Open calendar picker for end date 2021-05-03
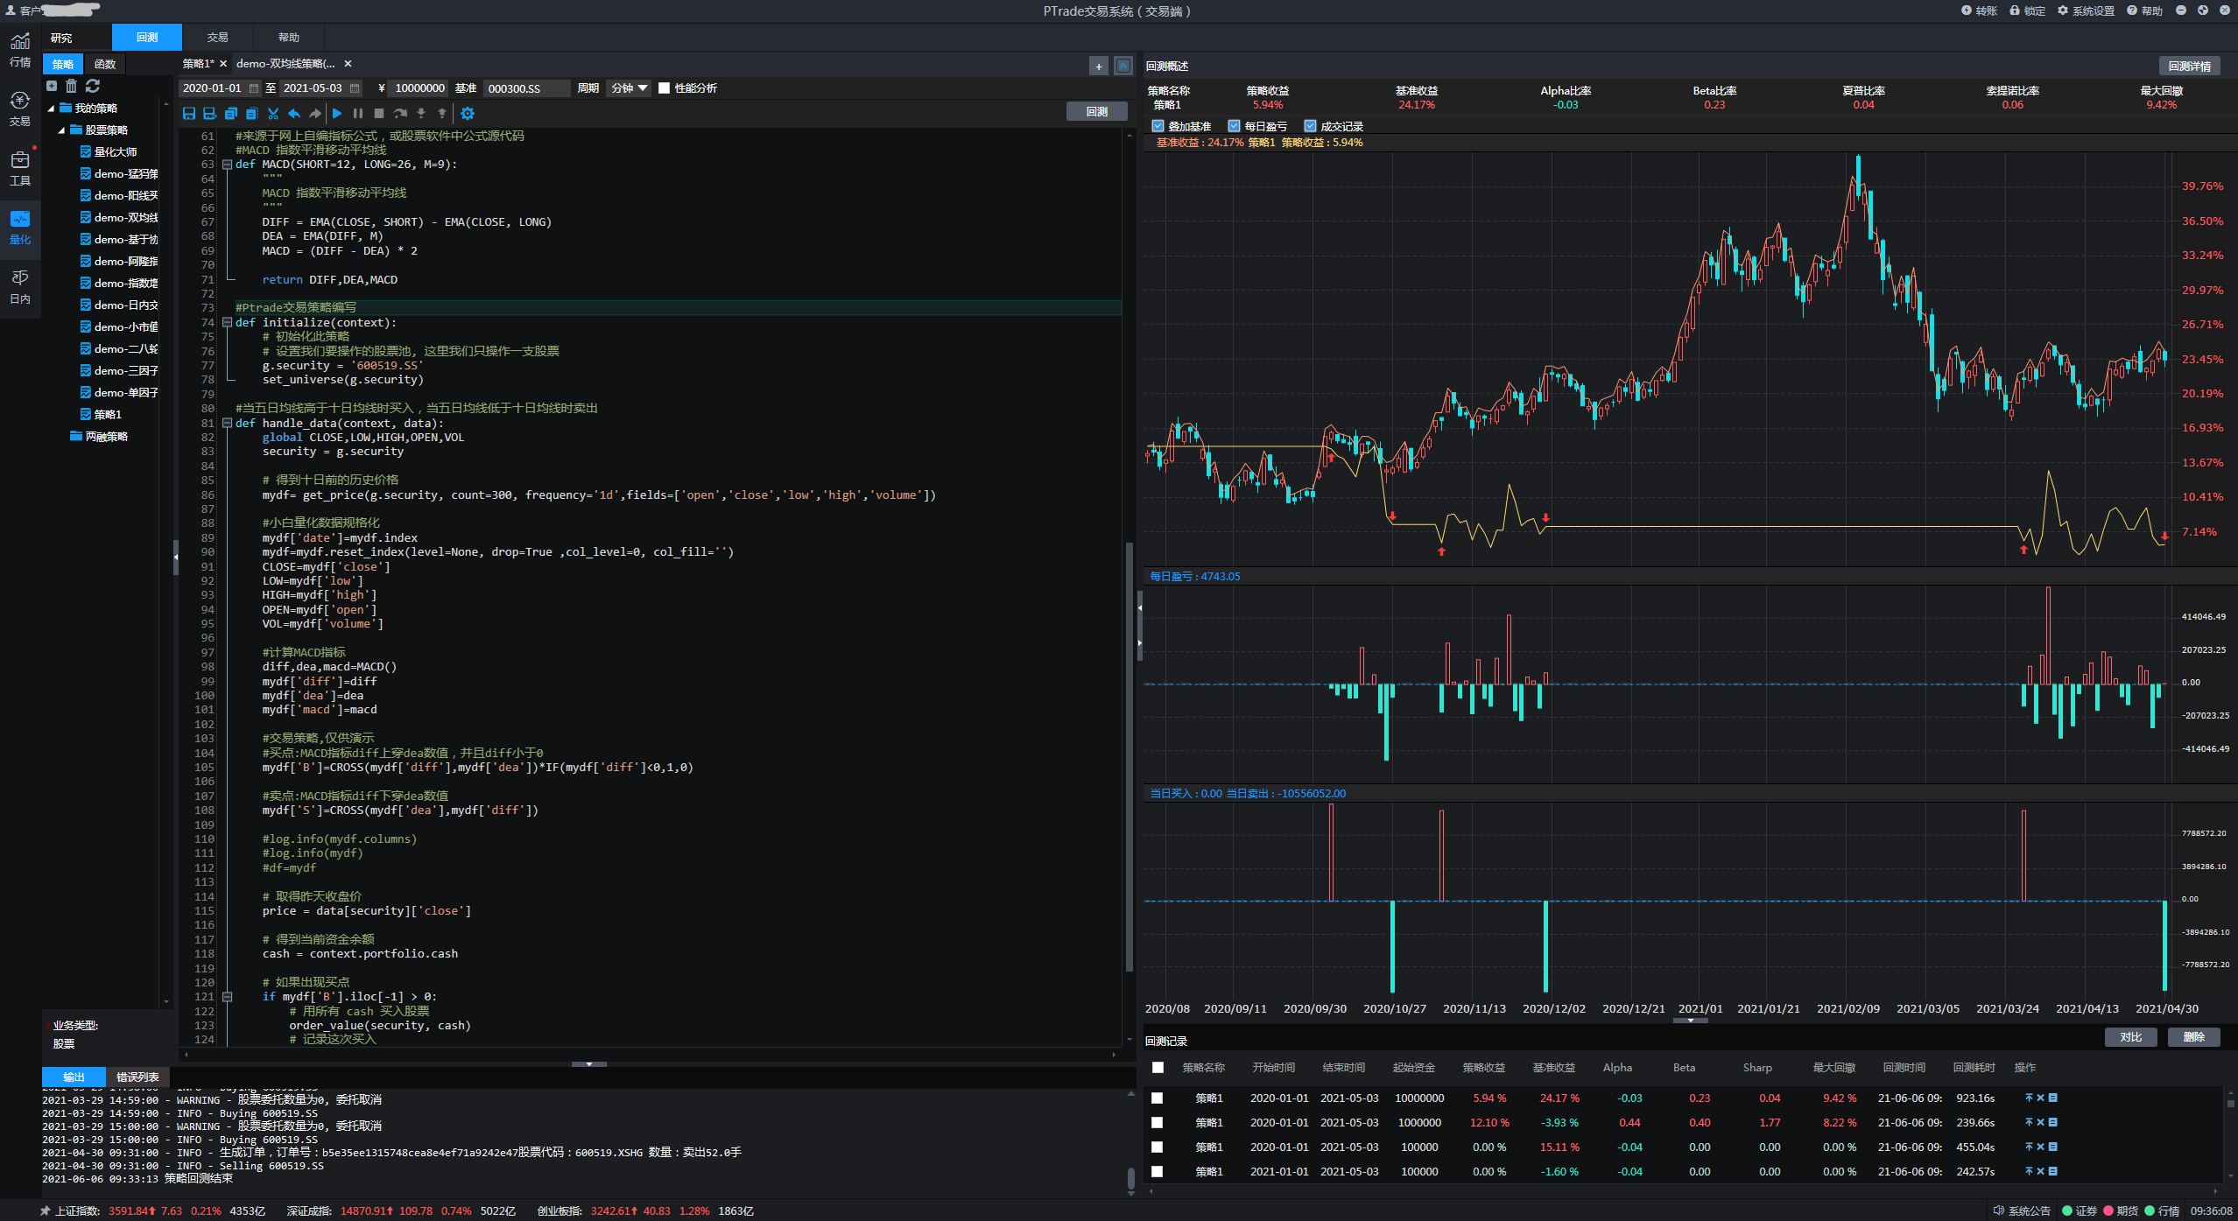The width and height of the screenshot is (2238, 1221). 355,88
